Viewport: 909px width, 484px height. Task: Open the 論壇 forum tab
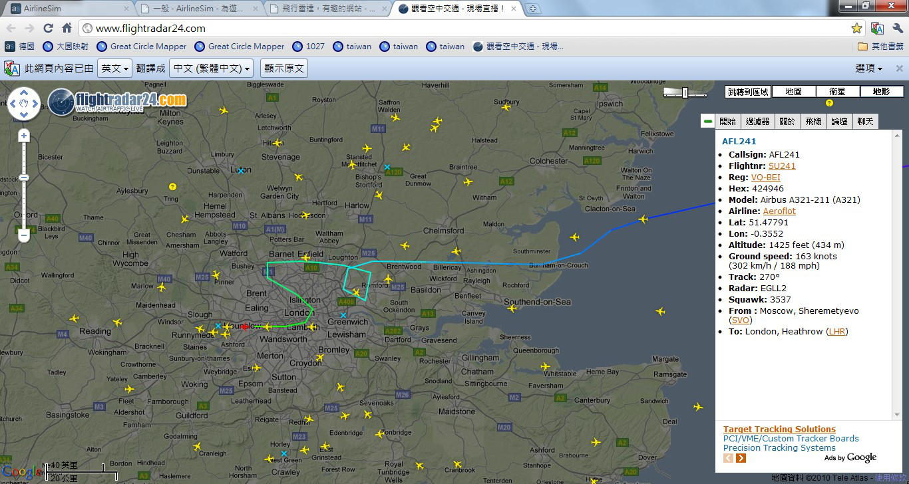tap(839, 121)
